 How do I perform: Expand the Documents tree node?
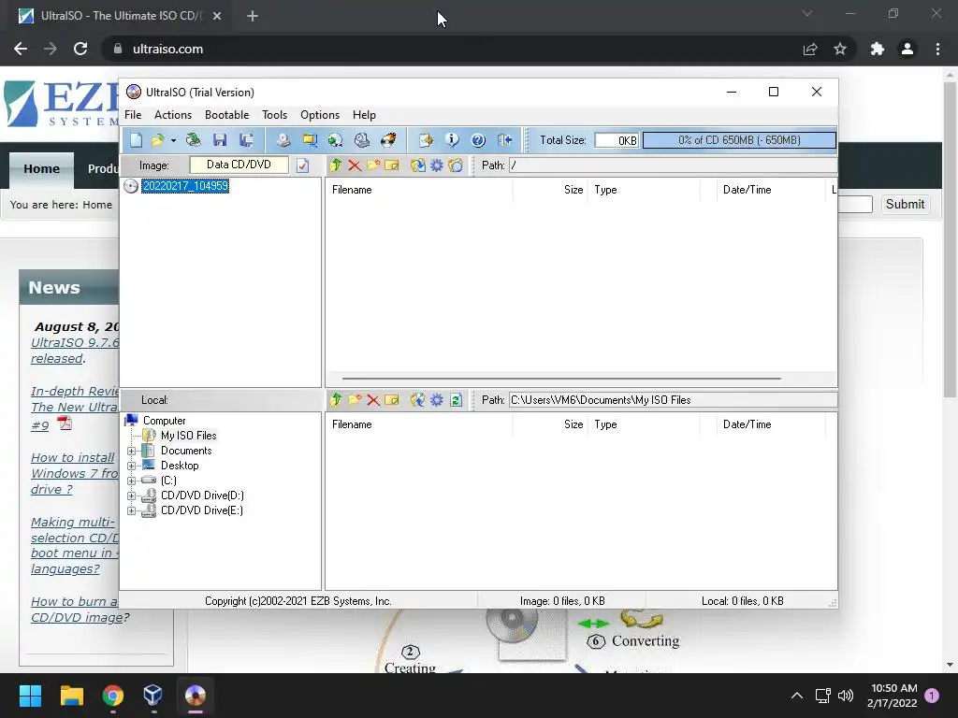(131, 452)
